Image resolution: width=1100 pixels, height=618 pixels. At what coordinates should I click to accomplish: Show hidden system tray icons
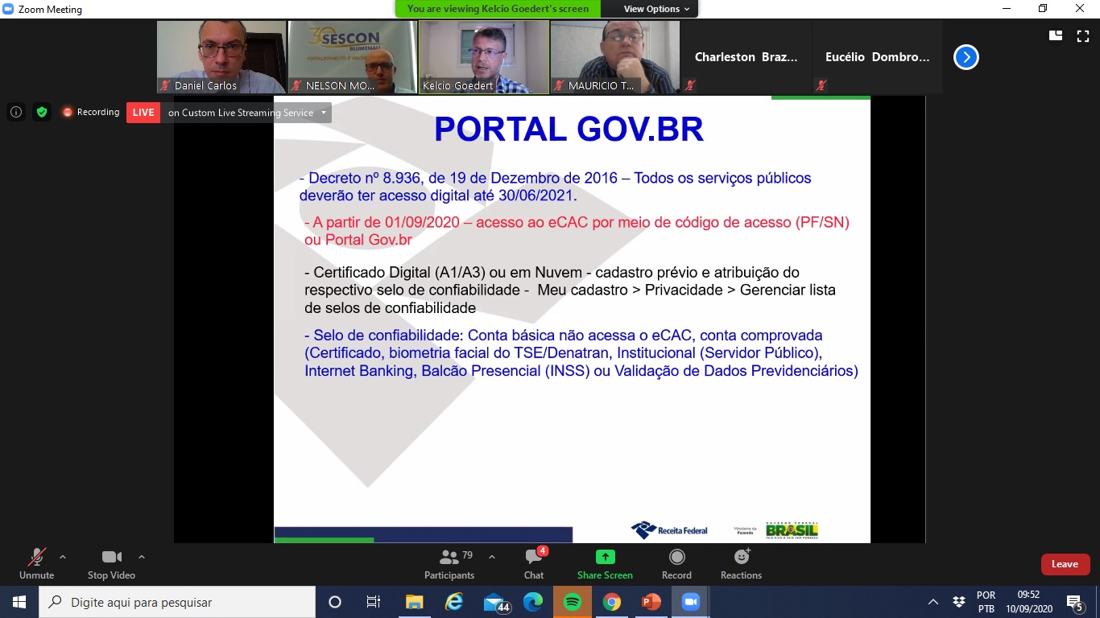933,602
